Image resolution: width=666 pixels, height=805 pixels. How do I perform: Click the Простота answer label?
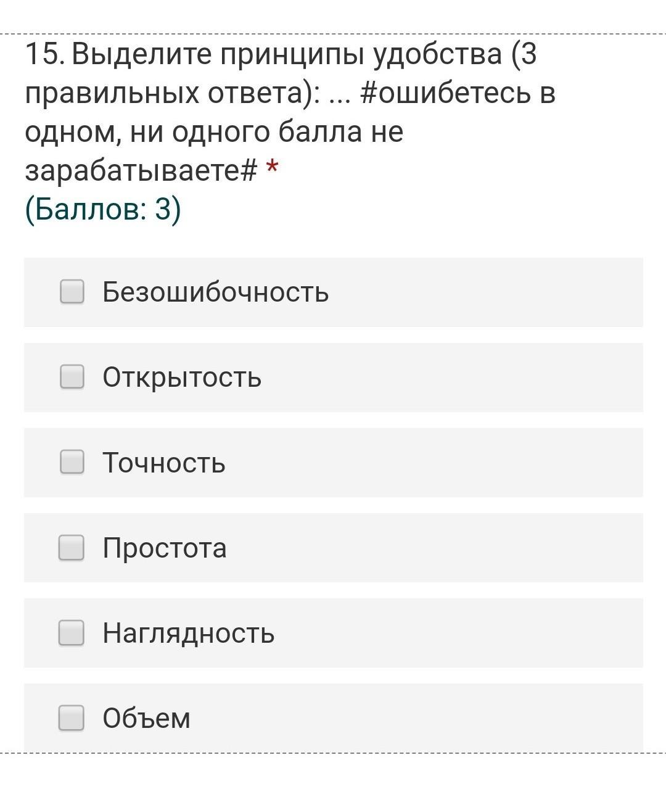click(165, 548)
